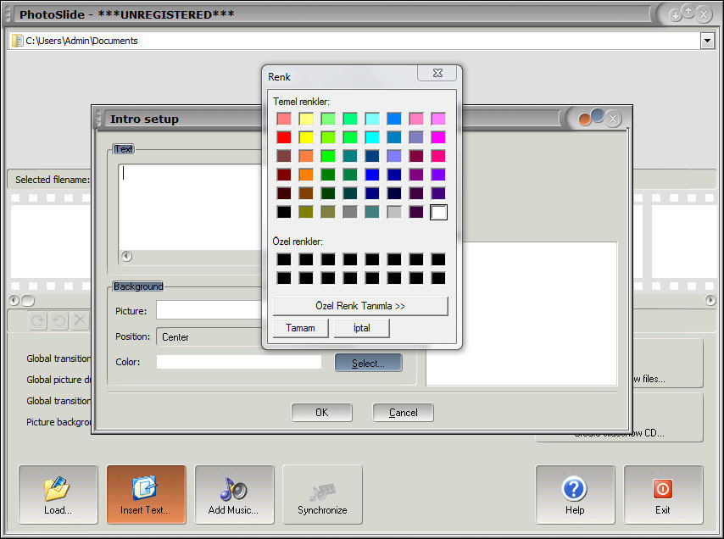Image resolution: width=724 pixels, height=539 pixels.
Task: Click the Synchronize music button
Action: coord(322,494)
